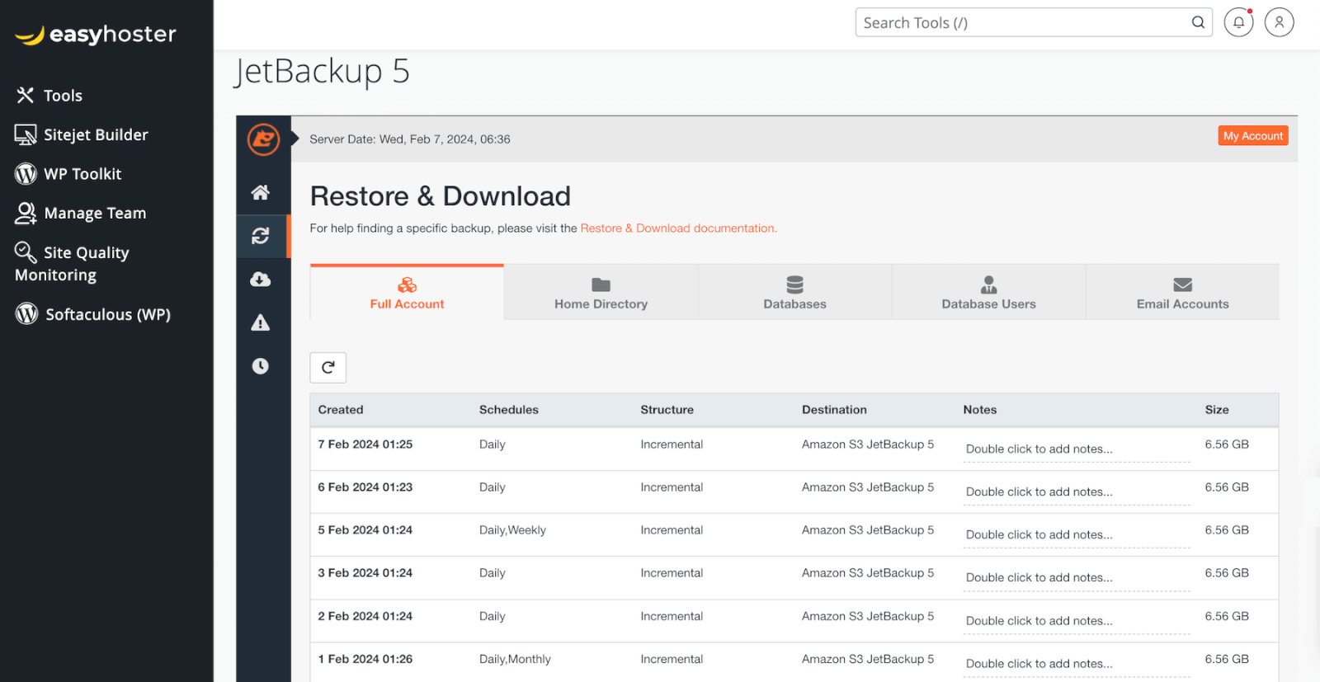Click the WP Toolkit WordPress icon

(26, 174)
